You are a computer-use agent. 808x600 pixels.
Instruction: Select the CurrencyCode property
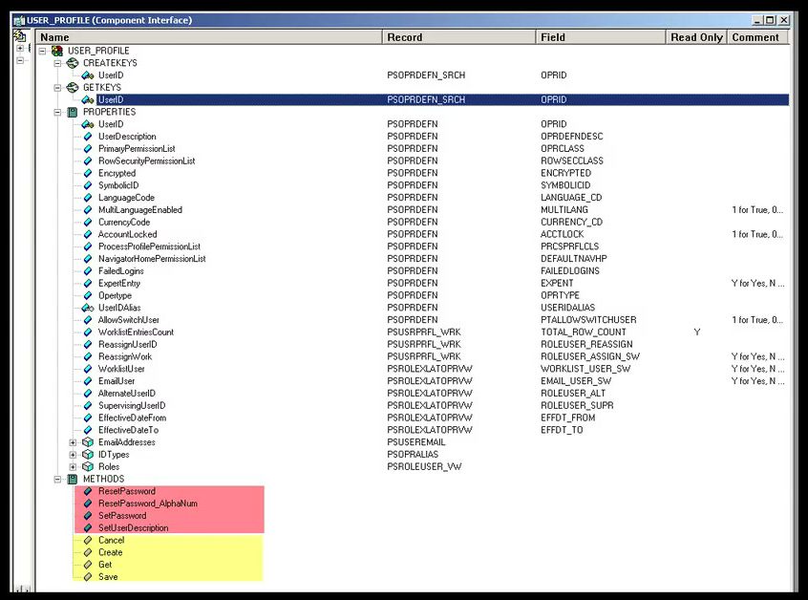point(124,223)
